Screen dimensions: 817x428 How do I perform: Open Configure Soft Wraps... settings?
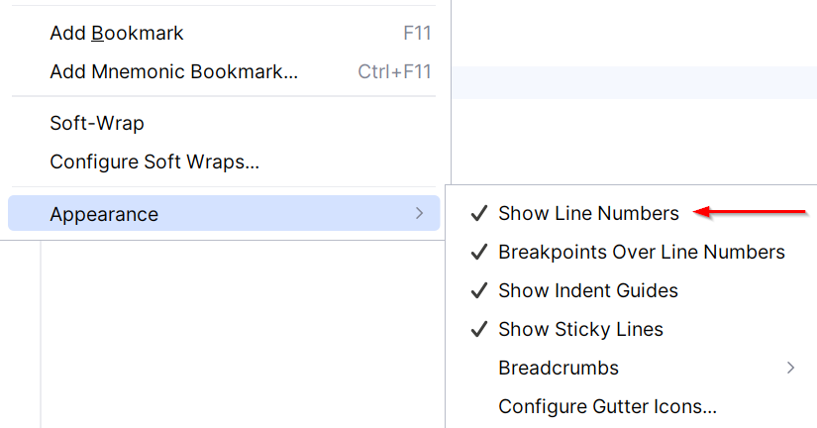coord(154,162)
